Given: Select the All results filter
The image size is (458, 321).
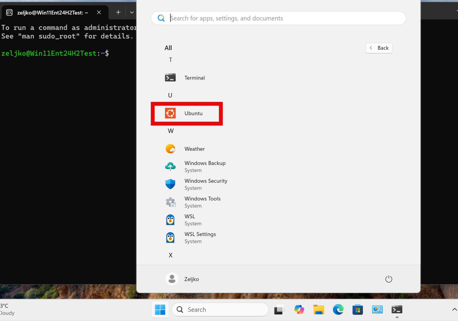Looking at the screenshot, I should (168, 48).
